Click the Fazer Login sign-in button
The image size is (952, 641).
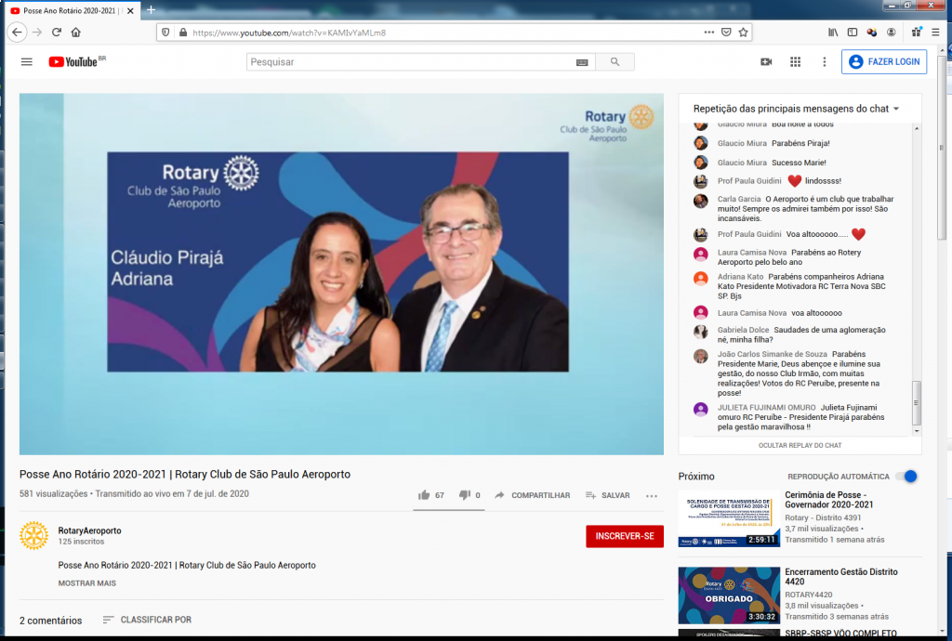(883, 62)
